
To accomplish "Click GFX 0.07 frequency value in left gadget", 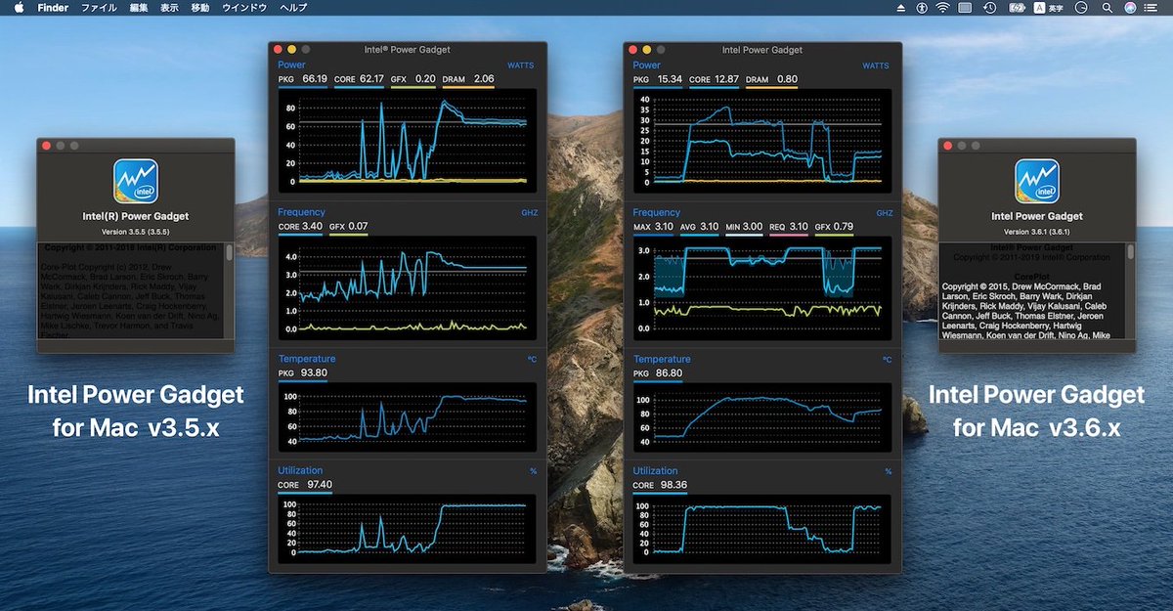I will tap(350, 227).
